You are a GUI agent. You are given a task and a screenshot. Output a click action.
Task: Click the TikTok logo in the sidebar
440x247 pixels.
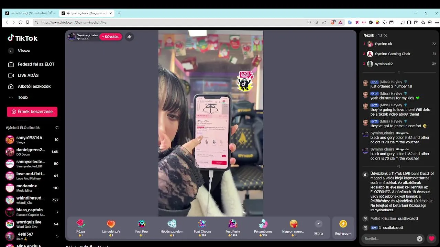(x=23, y=38)
